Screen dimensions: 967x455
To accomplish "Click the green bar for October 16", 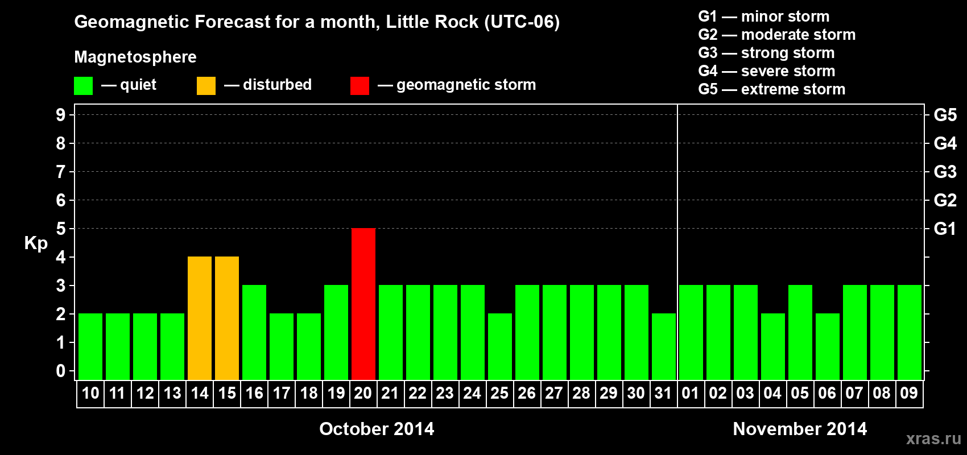I will [254, 332].
